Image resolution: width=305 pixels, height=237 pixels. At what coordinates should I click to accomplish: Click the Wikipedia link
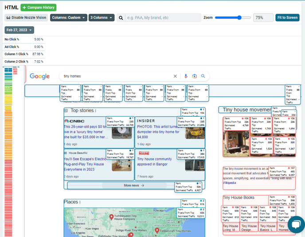(x=229, y=183)
